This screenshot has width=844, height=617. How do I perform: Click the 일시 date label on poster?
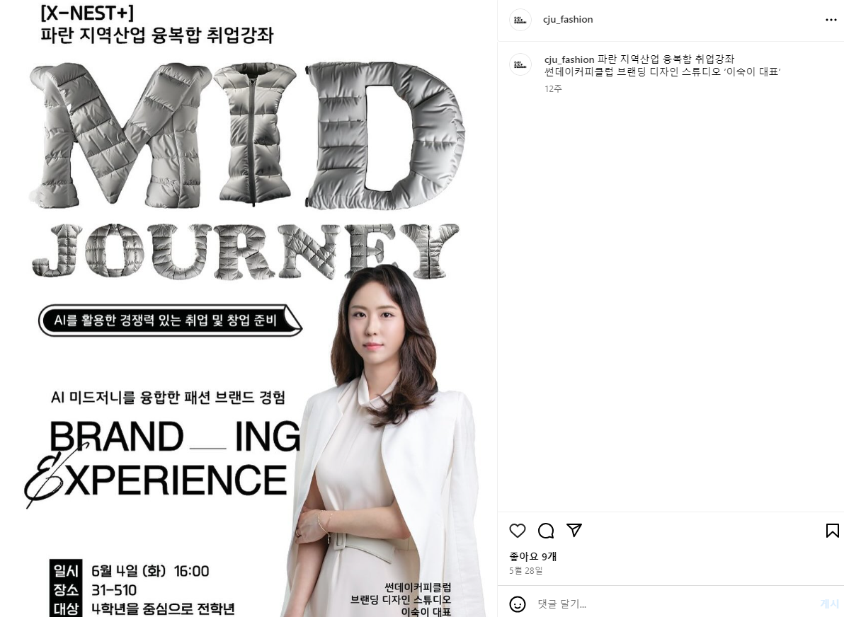click(67, 571)
